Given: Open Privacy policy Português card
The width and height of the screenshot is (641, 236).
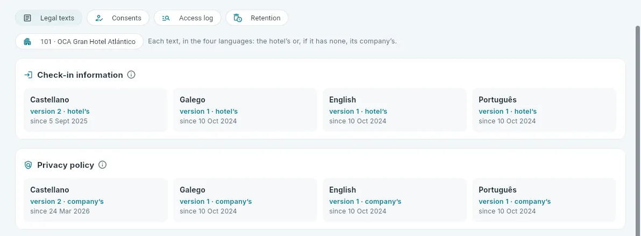Looking at the screenshot, I should tap(544, 200).
